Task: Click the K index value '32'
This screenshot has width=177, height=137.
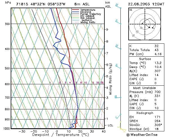Action: pyautogui.click(x=156, y=46)
